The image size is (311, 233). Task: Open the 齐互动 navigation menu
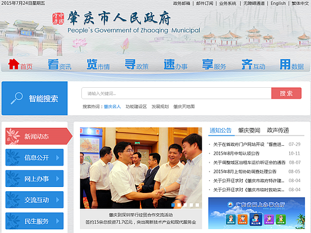254,65
